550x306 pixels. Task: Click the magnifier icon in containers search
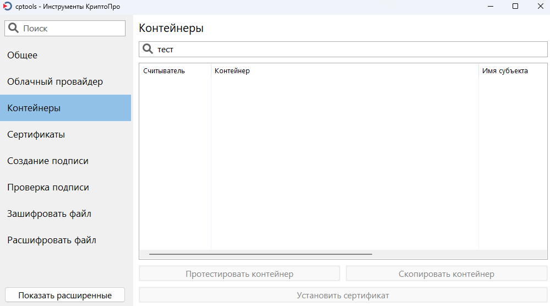(x=148, y=49)
